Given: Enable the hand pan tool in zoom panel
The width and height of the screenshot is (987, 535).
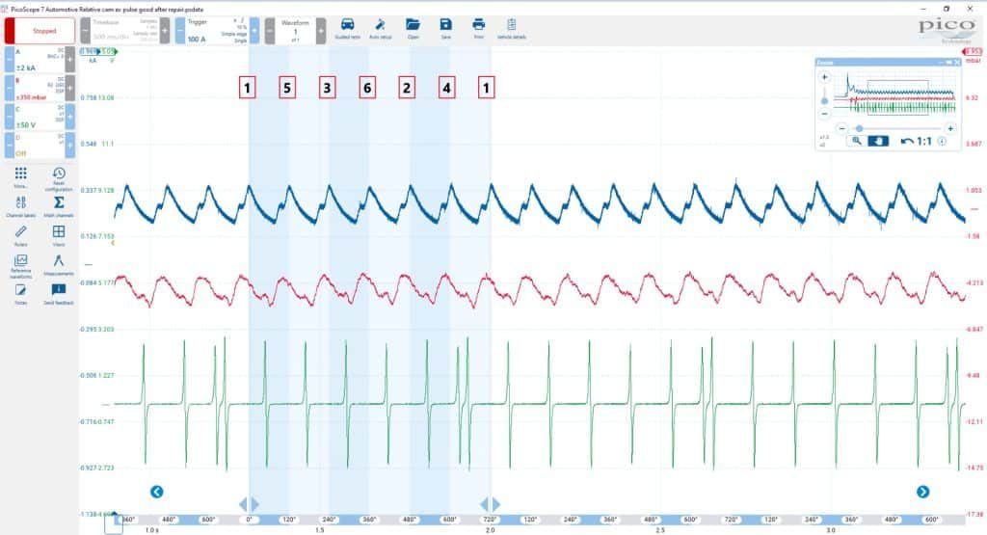Looking at the screenshot, I should tap(878, 141).
